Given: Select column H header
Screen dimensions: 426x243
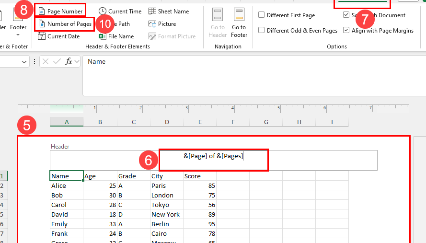Looking at the screenshot, I should coord(299,122).
